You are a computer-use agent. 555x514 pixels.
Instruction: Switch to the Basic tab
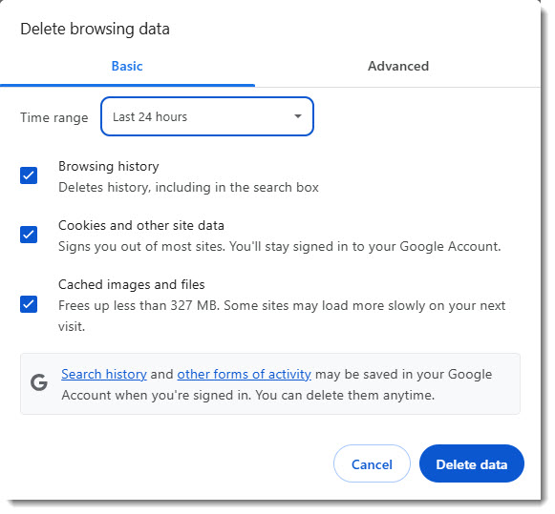tap(127, 67)
